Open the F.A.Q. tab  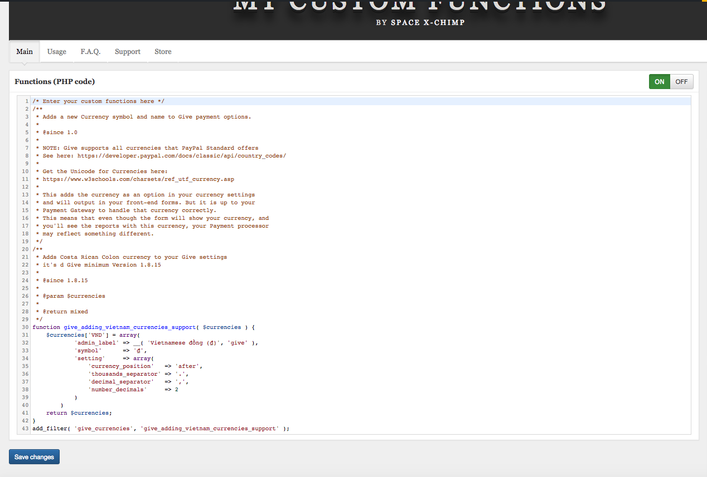click(90, 51)
